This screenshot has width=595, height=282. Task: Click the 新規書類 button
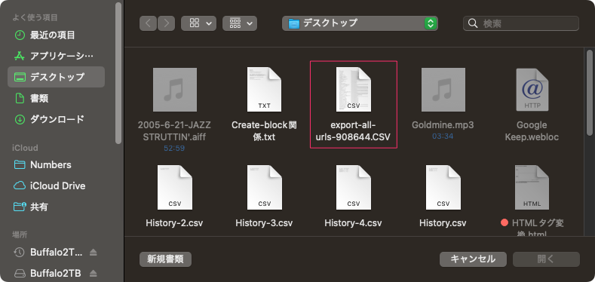tap(165, 259)
